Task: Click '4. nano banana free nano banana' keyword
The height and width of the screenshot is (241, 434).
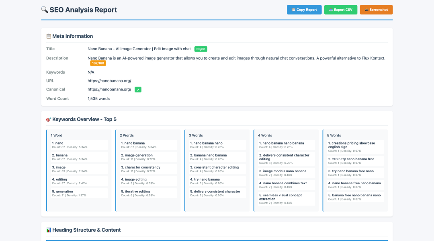Action: click(x=355, y=185)
